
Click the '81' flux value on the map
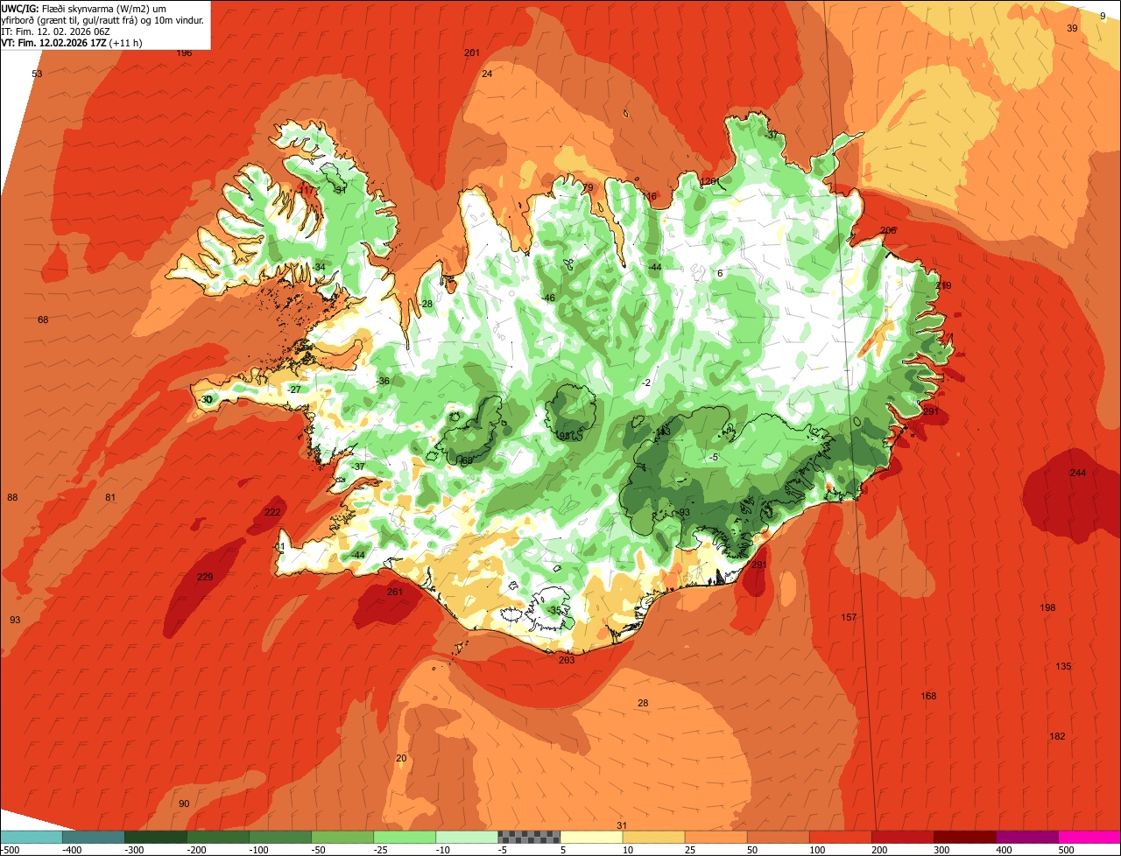pyautogui.click(x=110, y=498)
